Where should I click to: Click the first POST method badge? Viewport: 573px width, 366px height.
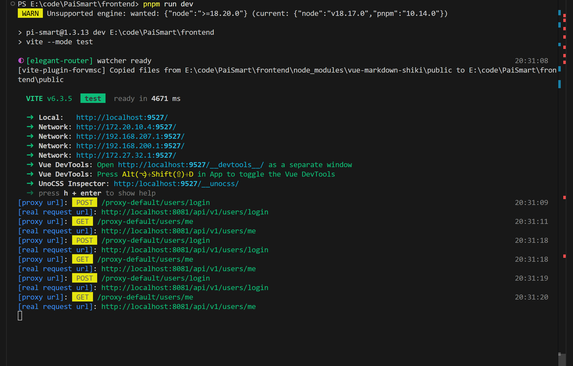[x=85, y=202]
